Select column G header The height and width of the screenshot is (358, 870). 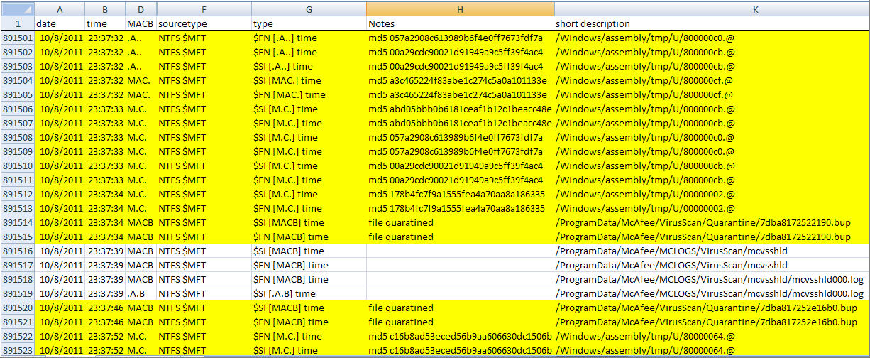coord(309,9)
